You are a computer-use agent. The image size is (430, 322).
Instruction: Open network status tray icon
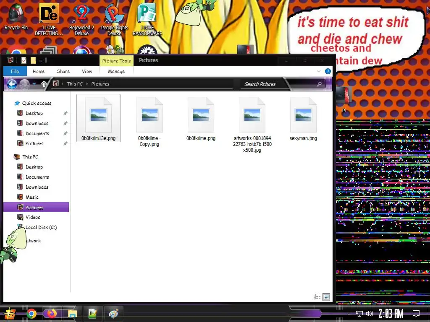click(x=359, y=314)
